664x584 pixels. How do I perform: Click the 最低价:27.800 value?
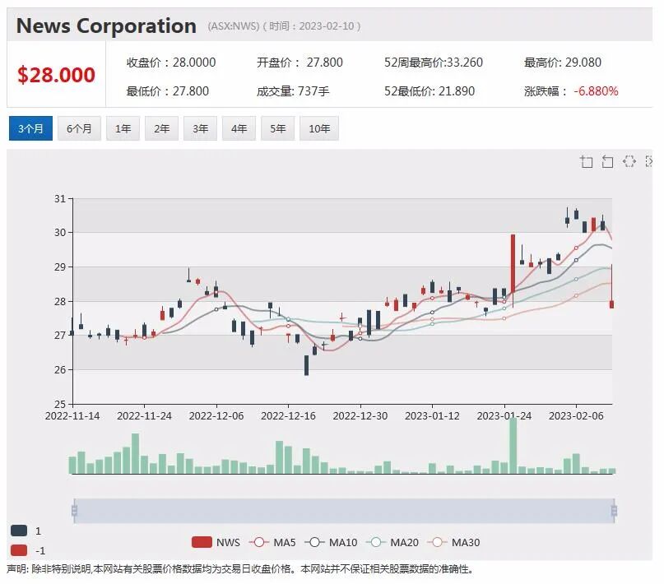click(168, 91)
